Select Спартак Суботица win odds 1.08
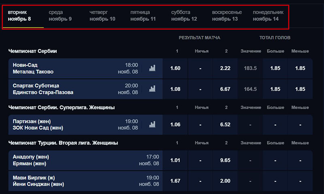Image resolution: width=324 pixels, height=194 pixels. [175, 89]
